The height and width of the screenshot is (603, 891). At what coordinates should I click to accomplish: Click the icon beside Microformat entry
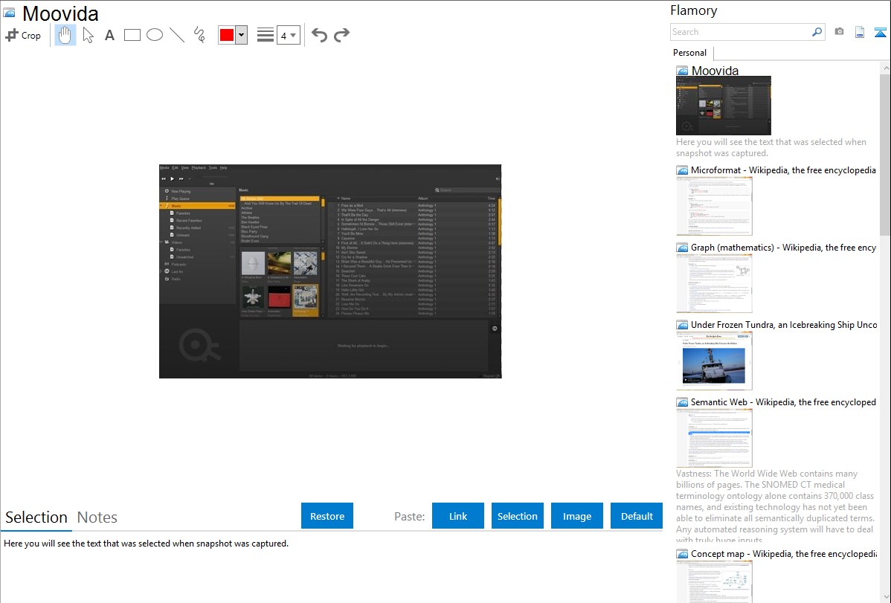(x=683, y=170)
